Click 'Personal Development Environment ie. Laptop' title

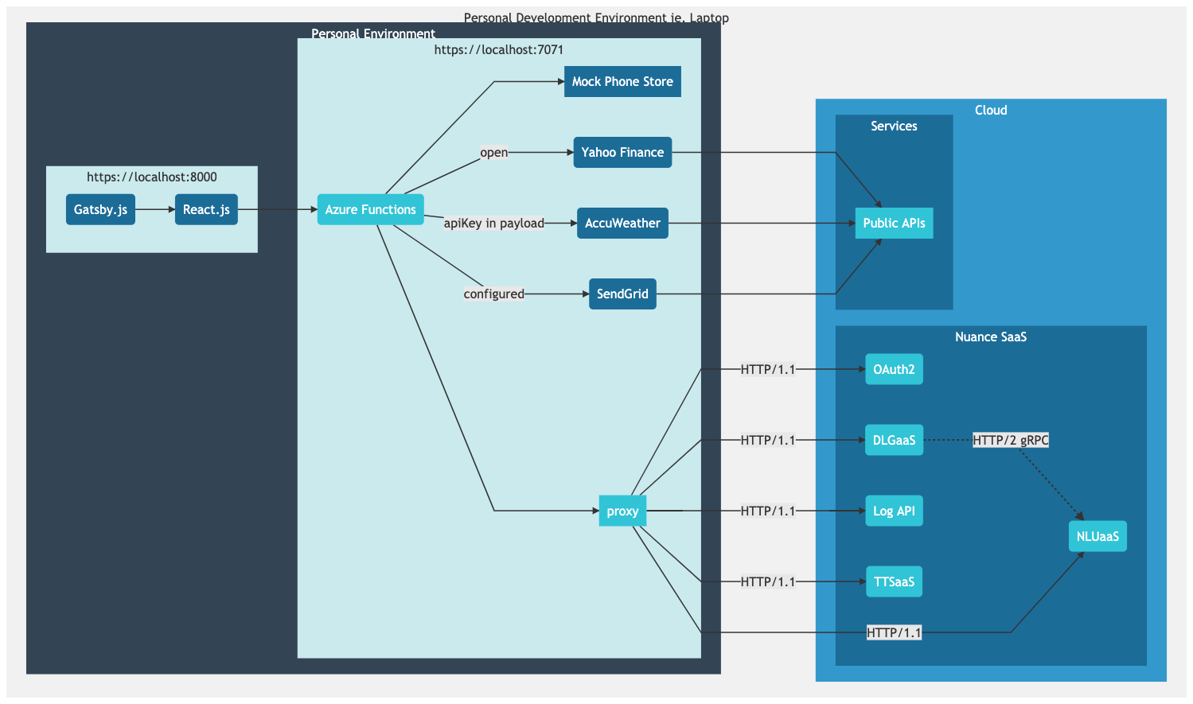596,18
